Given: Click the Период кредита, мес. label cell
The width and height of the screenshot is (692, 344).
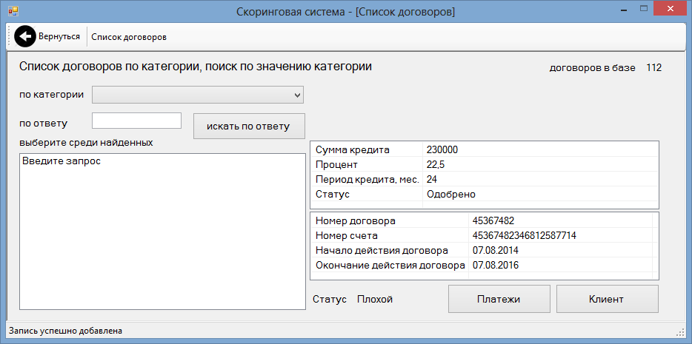Looking at the screenshot, I should coord(366,179).
